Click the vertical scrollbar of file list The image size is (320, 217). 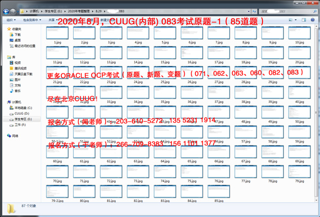316,113
